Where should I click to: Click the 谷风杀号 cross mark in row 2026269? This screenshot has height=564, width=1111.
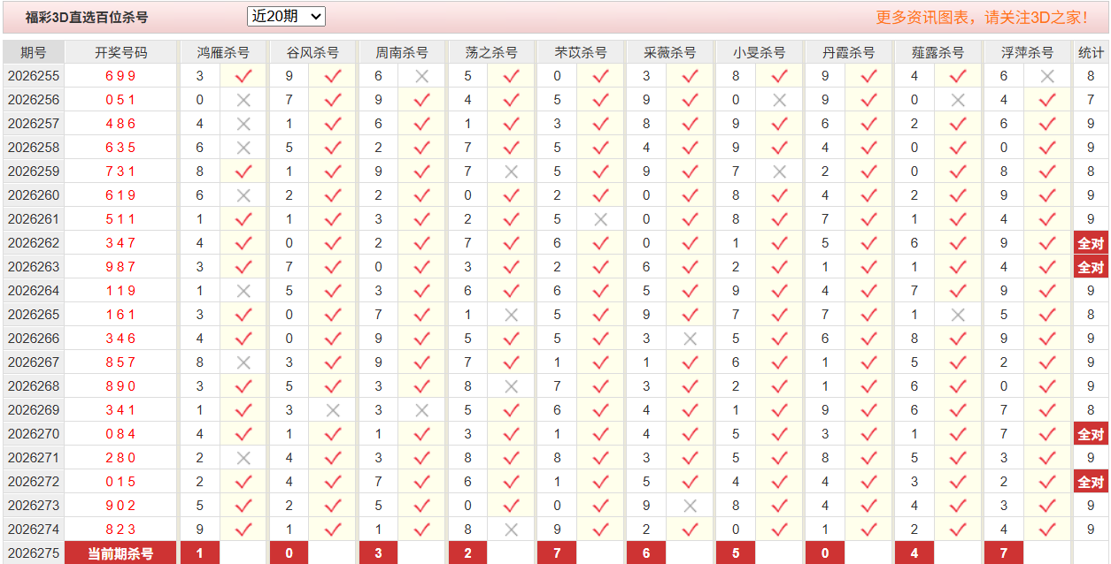pyautogui.click(x=333, y=410)
